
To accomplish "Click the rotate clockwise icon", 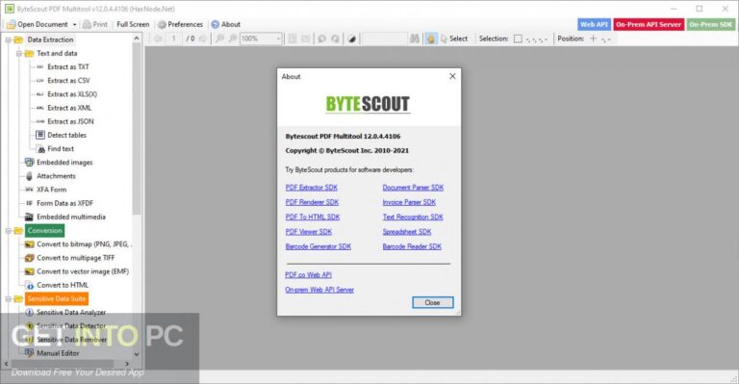I will (335, 39).
